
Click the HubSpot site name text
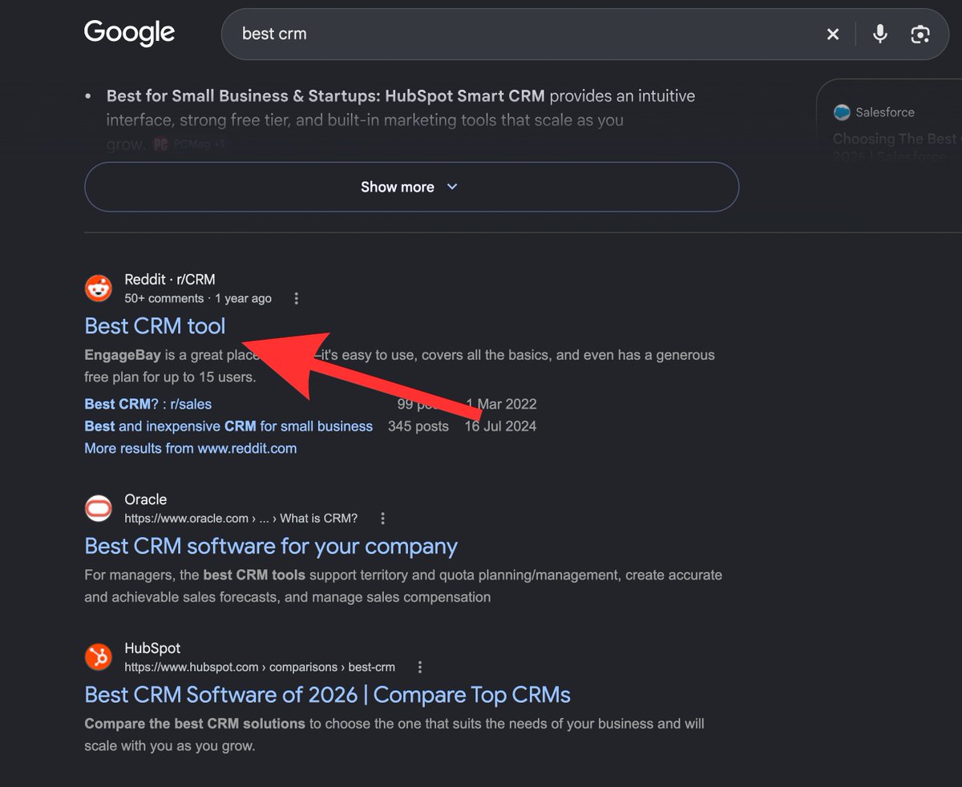pyautogui.click(x=152, y=648)
